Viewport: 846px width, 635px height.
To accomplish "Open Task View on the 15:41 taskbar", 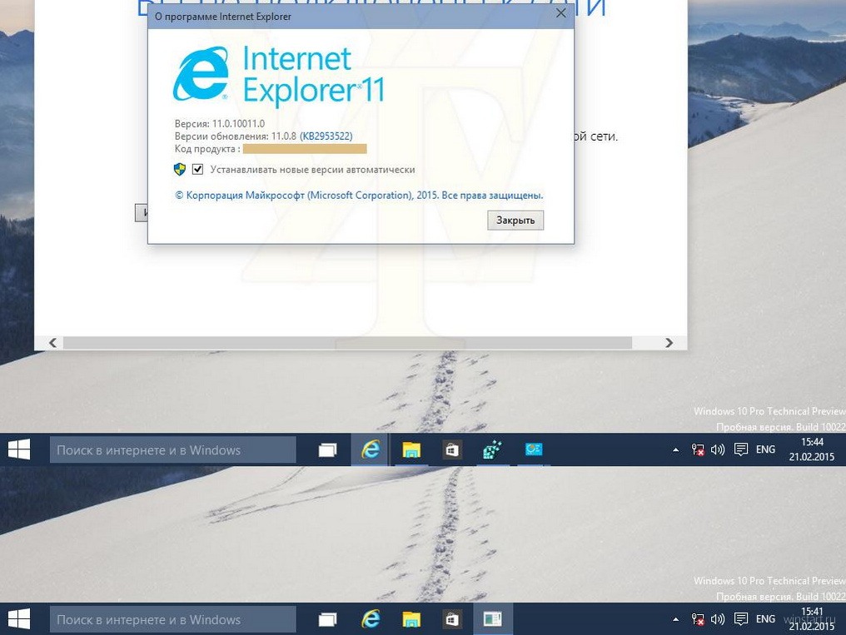I will [327, 619].
